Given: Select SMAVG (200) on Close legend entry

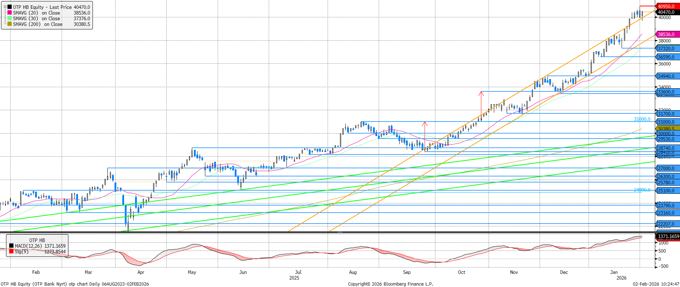Looking at the screenshot, I should (38, 24).
